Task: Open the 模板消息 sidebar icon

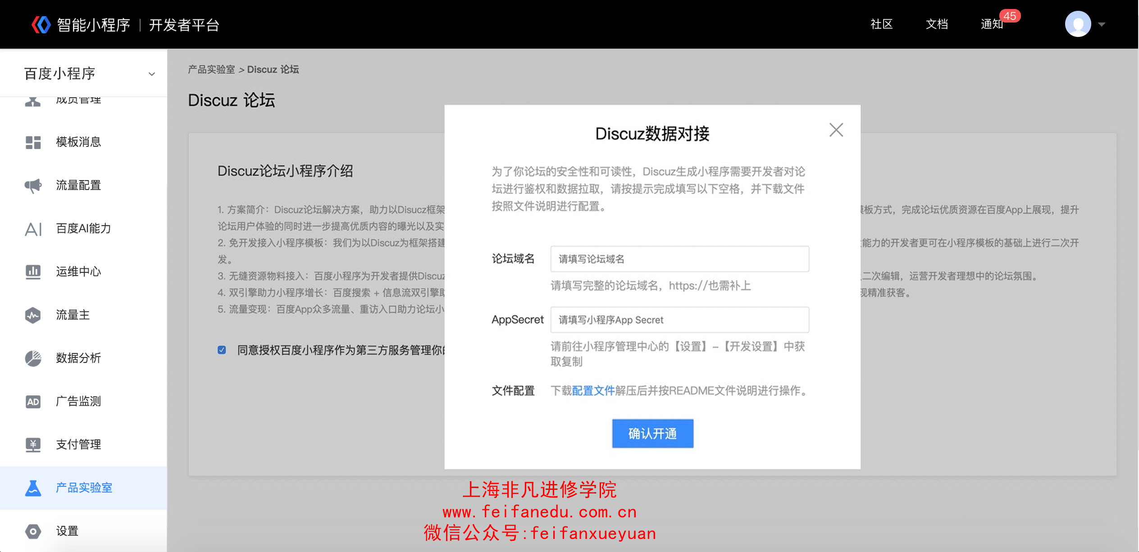Action: (33, 142)
